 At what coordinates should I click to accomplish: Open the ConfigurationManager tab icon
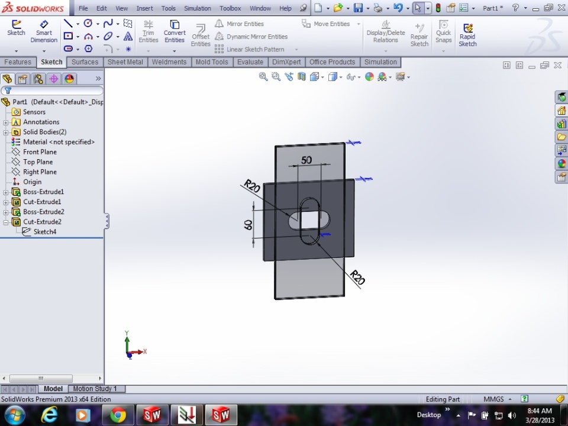click(x=38, y=79)
